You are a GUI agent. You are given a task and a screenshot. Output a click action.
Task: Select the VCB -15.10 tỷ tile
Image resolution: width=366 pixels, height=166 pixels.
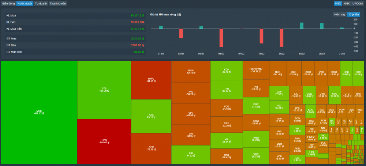(279, 158)
